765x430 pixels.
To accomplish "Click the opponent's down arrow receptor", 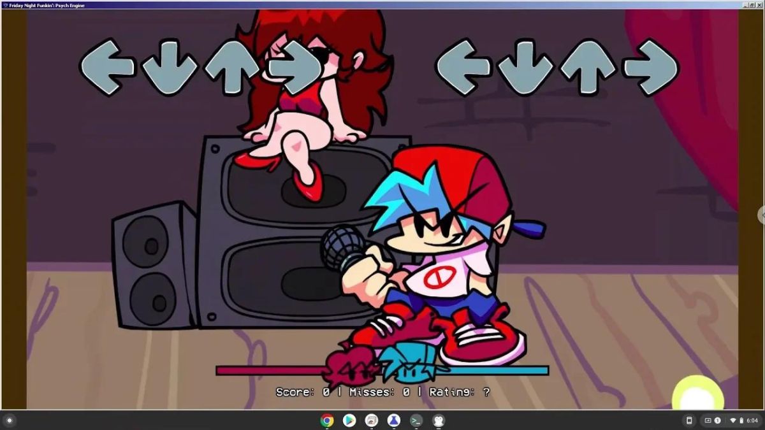I will point(170,67).
